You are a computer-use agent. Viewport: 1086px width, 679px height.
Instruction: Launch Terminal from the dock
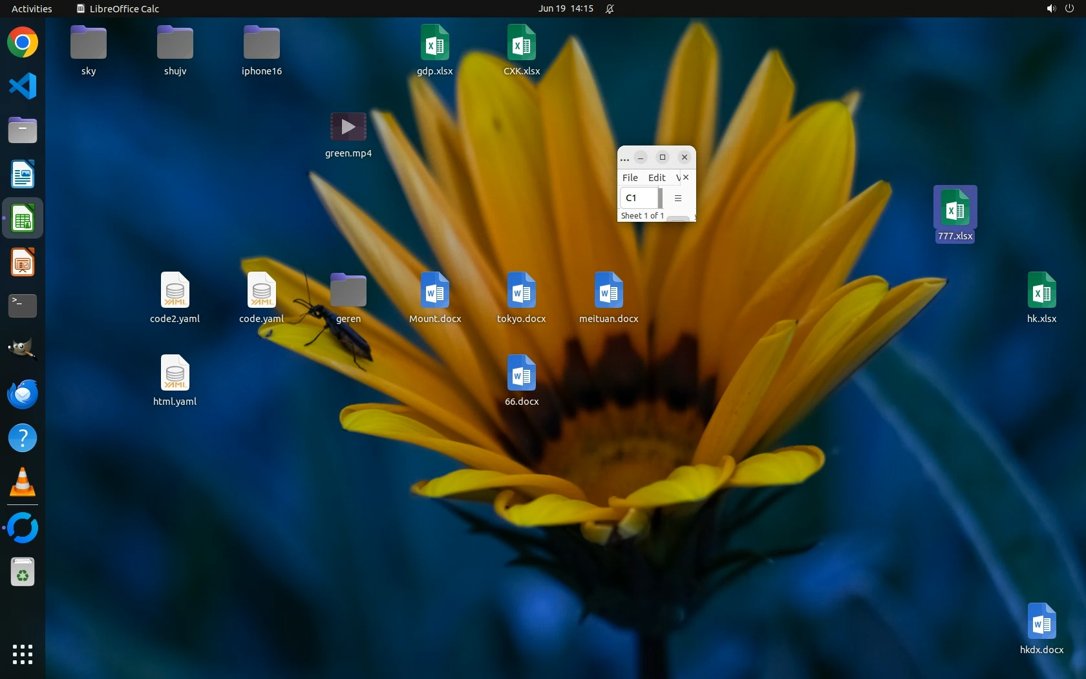pyautogui.click(x=23, y=306)
